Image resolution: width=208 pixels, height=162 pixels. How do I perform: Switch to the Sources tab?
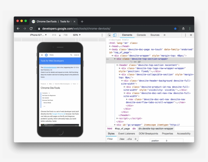(x=155, y=35)
